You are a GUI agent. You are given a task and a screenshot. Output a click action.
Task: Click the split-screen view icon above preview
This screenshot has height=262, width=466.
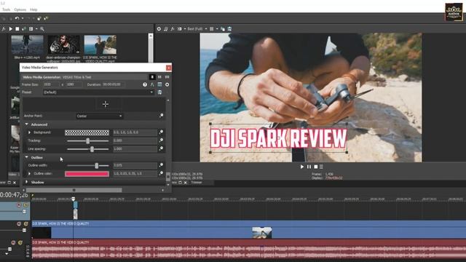click(x=180, y=29)
